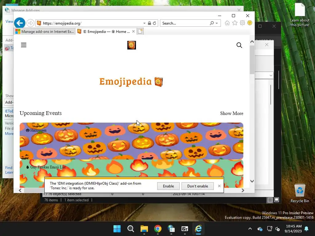Click the vertical scrollbar down arrow in IE
Image resolution: width=315 pixels, height=236 pixels.
pyautogui.click(x=252, y=181)
